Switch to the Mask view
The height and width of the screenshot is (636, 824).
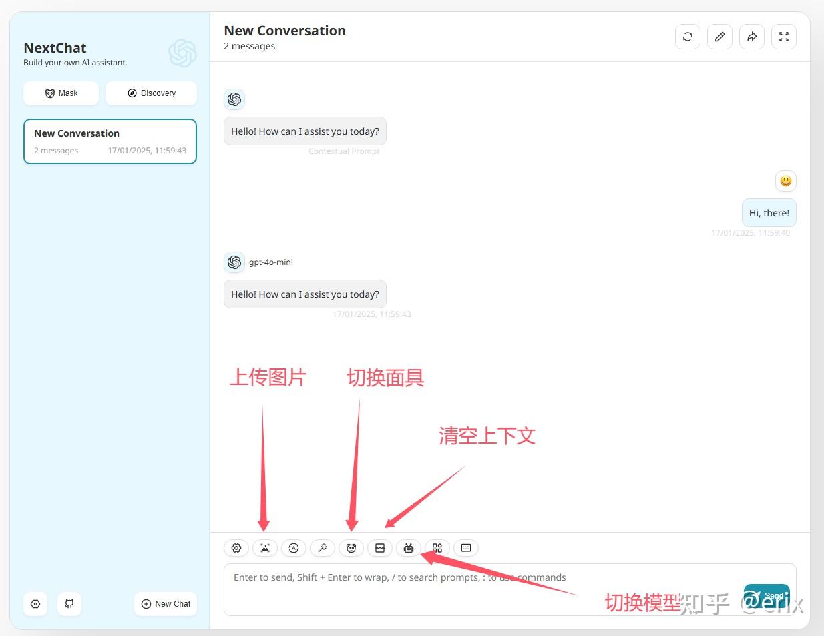61,93
